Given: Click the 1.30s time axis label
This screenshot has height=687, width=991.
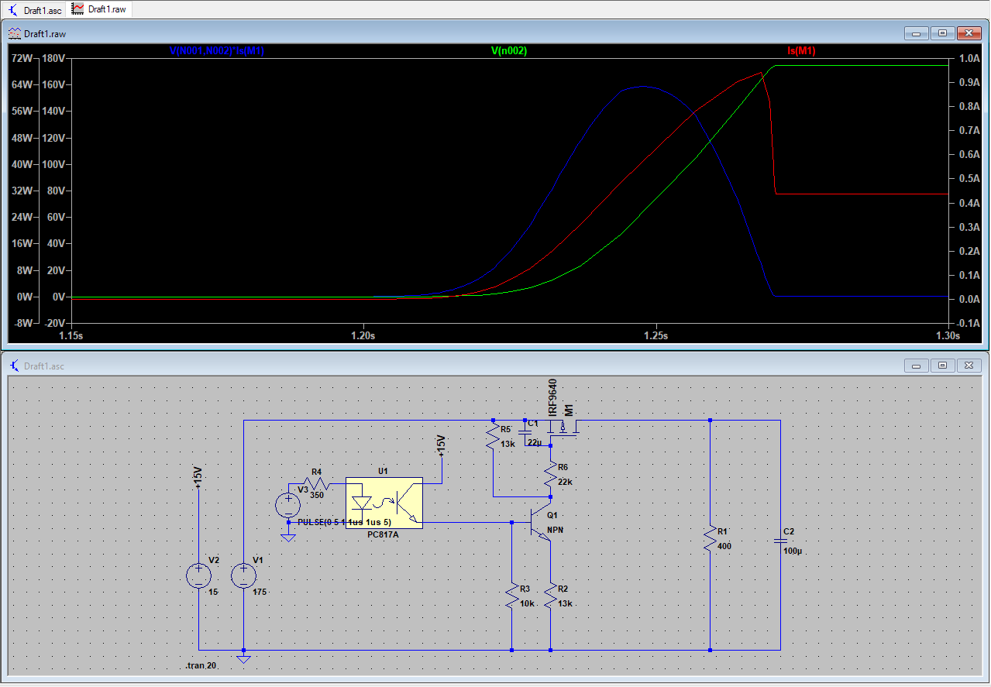Looking at the screenshot, I should [948, 336].
